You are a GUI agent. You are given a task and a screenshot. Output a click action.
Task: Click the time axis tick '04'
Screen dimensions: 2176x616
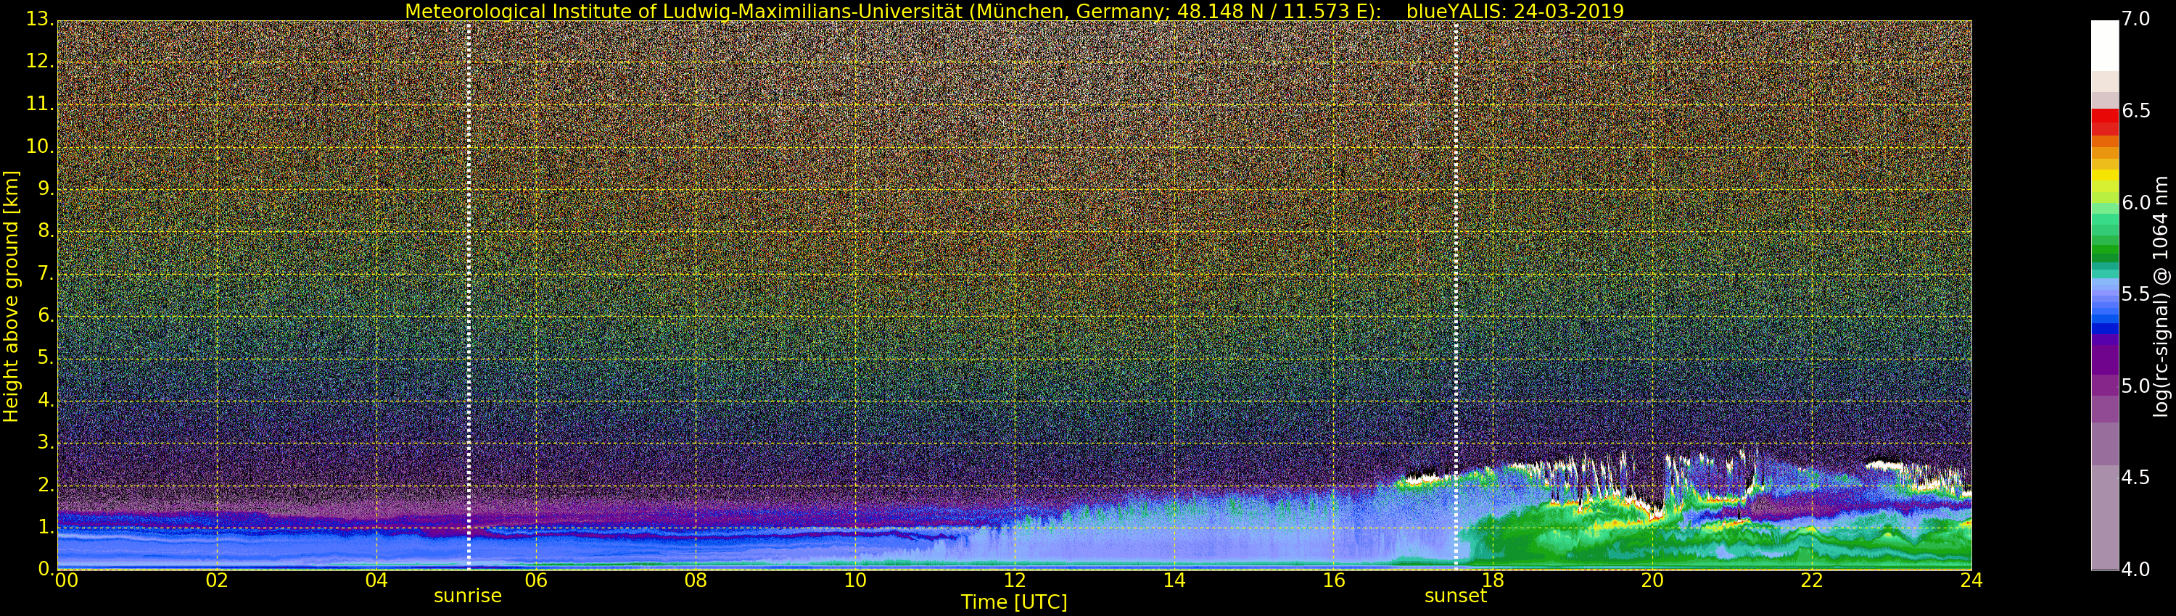point(376,580)
